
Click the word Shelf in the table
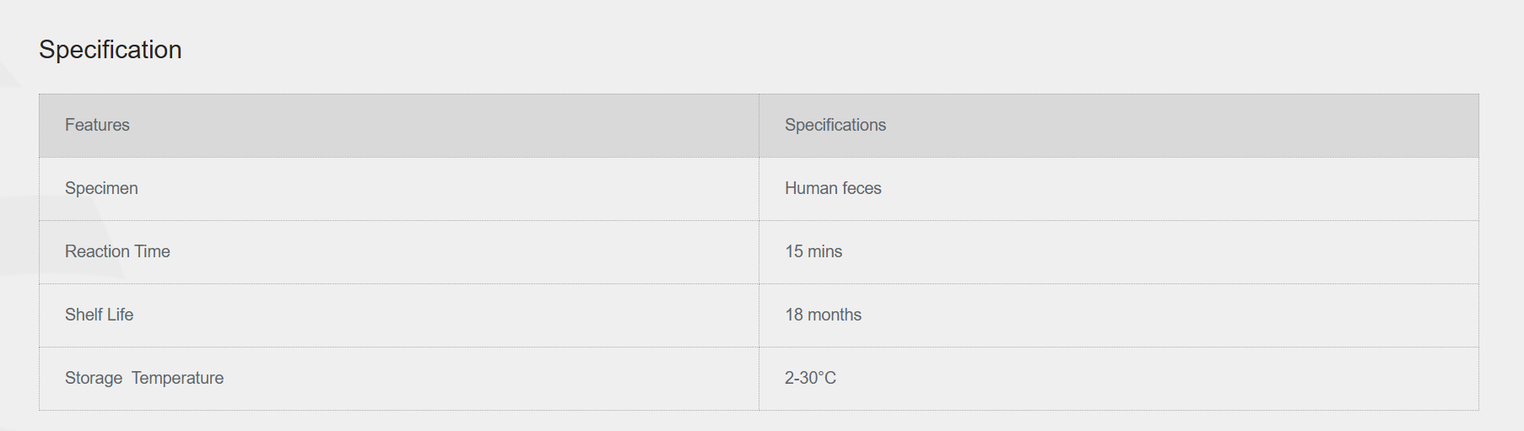84,315
